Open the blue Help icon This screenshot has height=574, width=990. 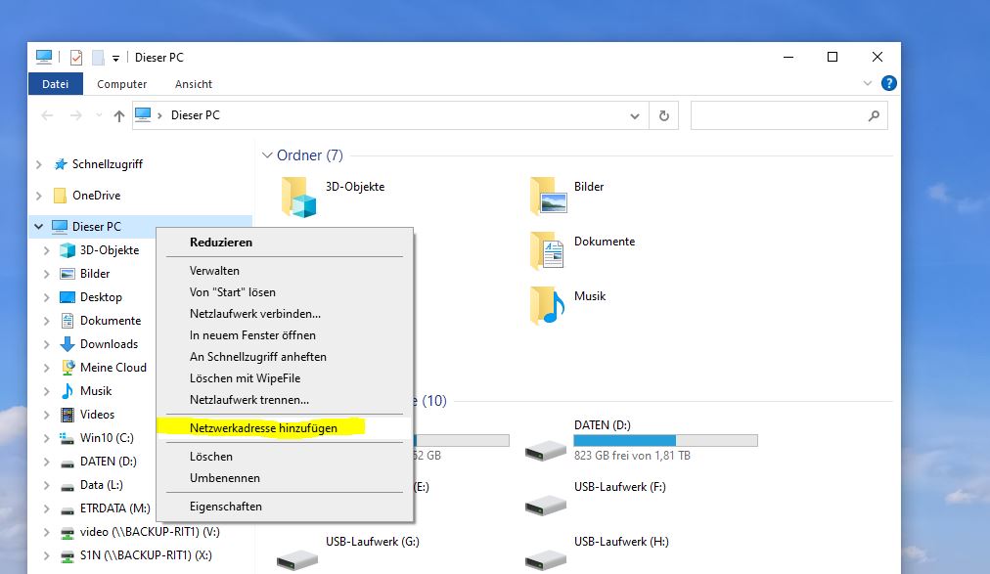888,83
